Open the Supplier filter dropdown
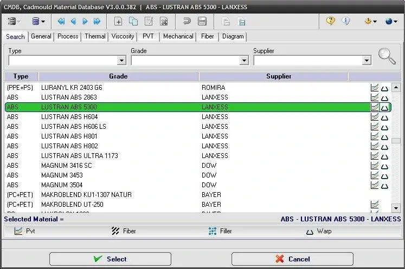405x269 pixels. point(367,61)
